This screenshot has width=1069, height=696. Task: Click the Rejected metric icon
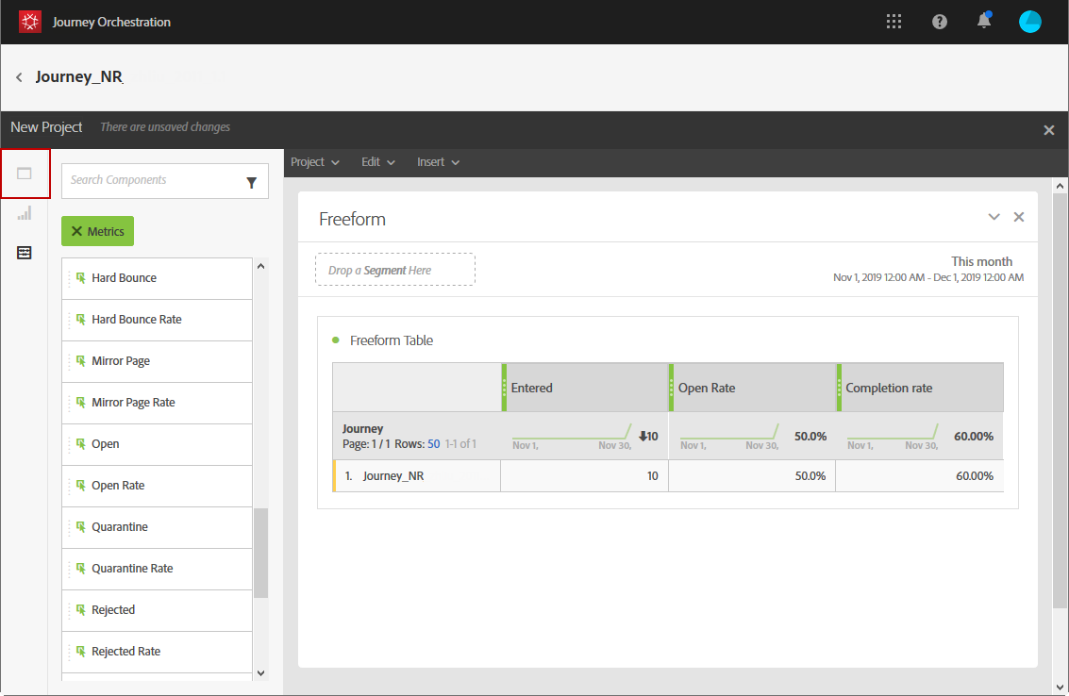(80, 610)
